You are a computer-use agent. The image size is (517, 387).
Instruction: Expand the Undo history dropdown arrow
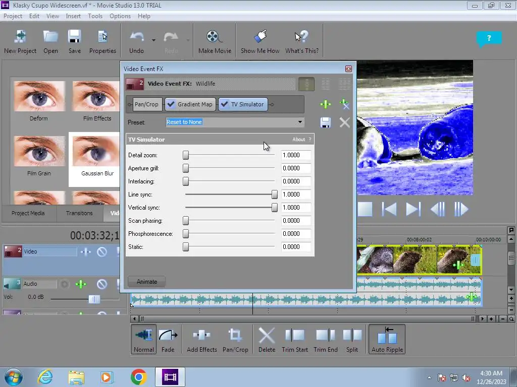click(x=153, y=40)
